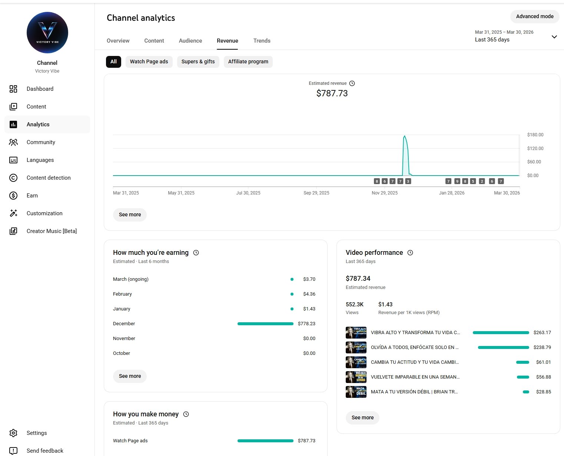564x456 pixels.
Task: Click the Languages subtitles icon
Action: [x=13, y=160]
